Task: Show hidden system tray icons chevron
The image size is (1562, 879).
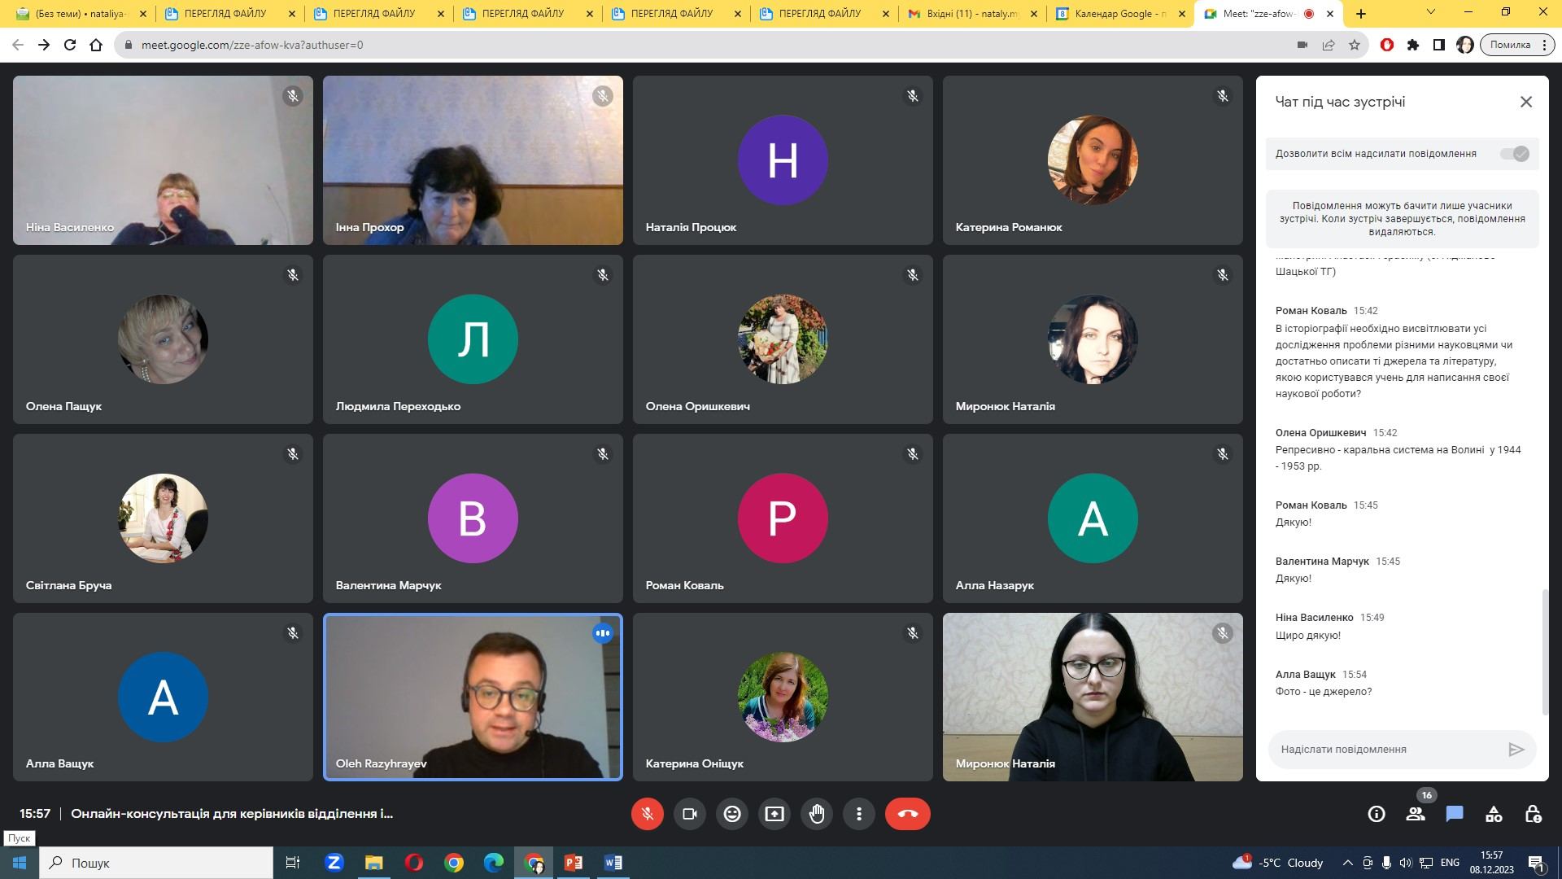Action: coord(1347,863)
